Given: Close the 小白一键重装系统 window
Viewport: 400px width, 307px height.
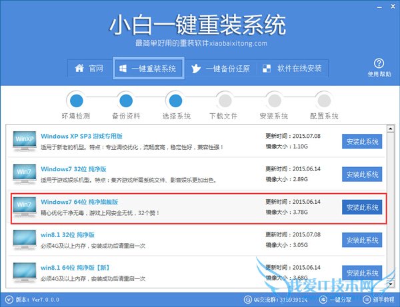Looking at the screenshot, I should click(x=393, y=7).
